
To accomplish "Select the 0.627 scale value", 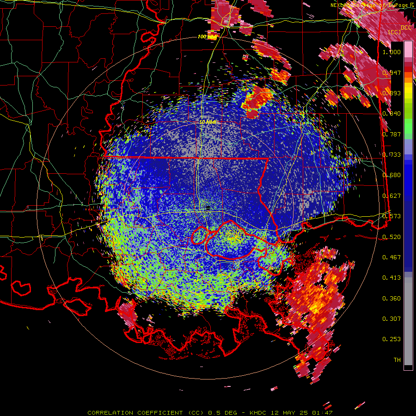I will [392, 196].
